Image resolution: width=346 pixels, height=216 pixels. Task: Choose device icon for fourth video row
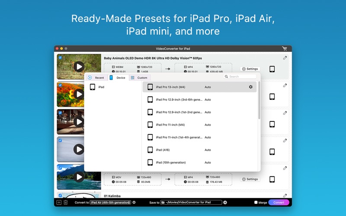point(272,152)
